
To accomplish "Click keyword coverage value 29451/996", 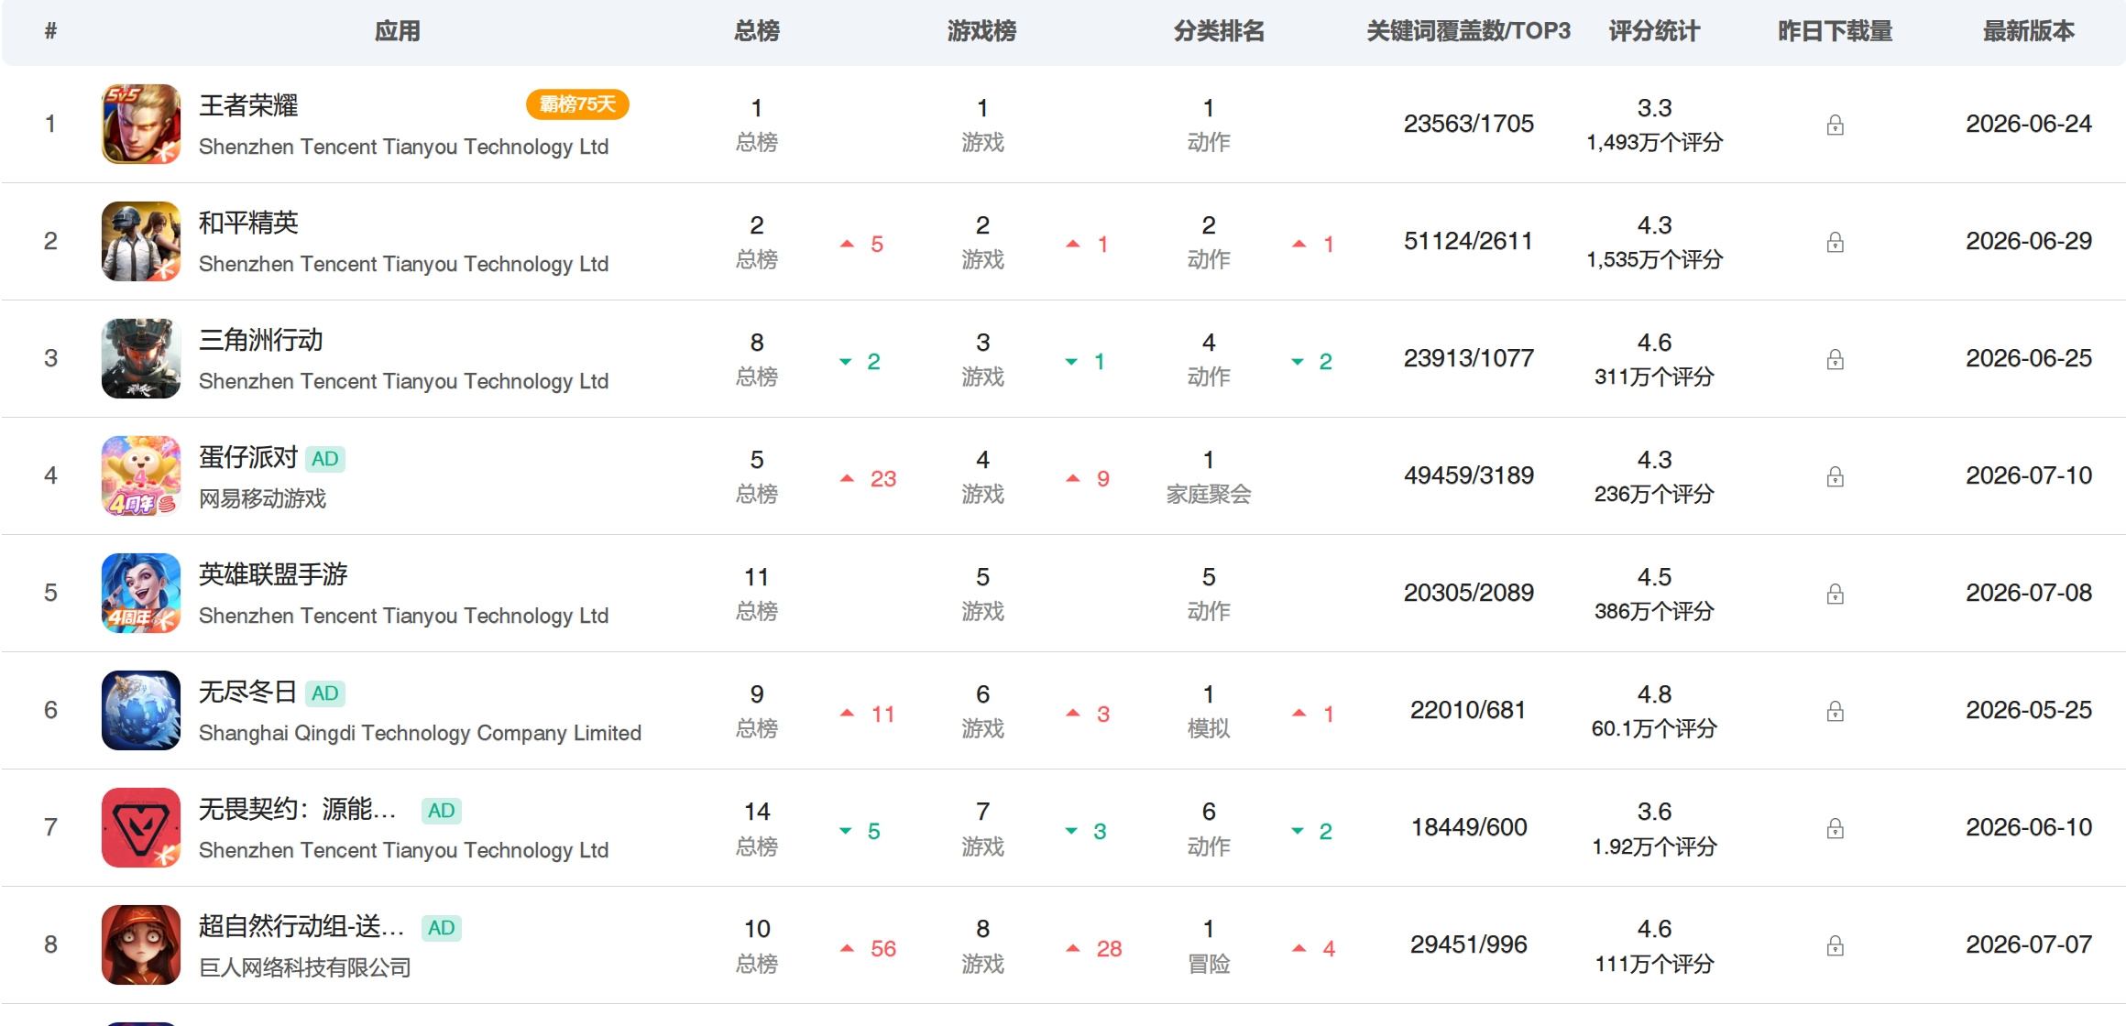I will pos(1469,944).
